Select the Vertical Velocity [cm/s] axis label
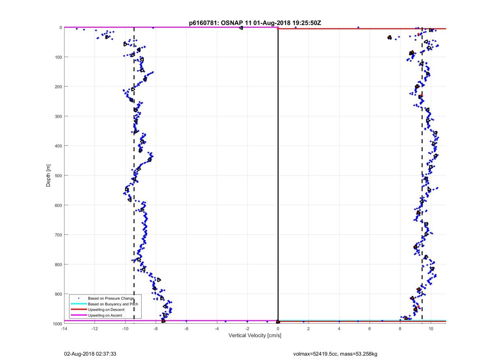The height and width of the screenshot is (364, 493). (255, 336)
